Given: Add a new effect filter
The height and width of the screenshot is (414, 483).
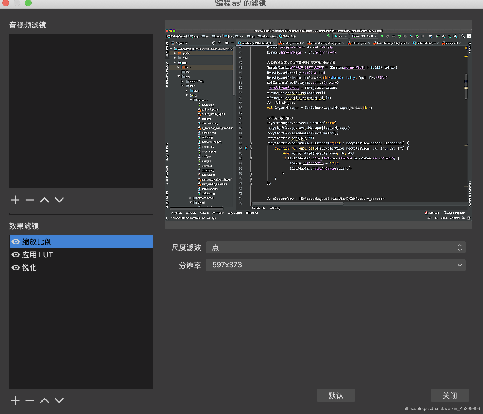Looking at the screenshot, I should (x=15, y=400).
